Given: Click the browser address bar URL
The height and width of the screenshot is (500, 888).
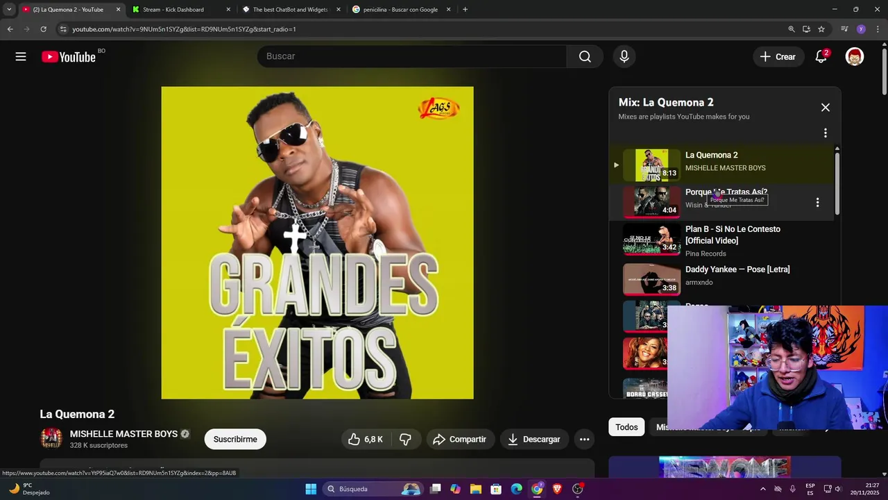Looking at the screenshot, I should point(184,29).
